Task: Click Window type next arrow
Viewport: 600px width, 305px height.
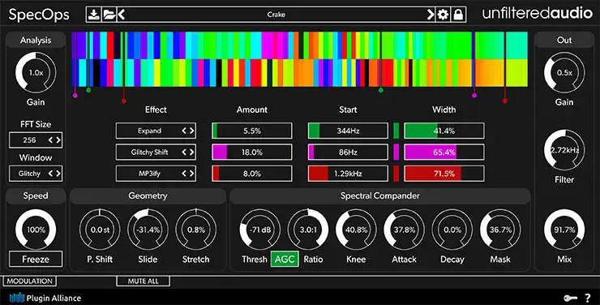Action: tap(58, 174)
